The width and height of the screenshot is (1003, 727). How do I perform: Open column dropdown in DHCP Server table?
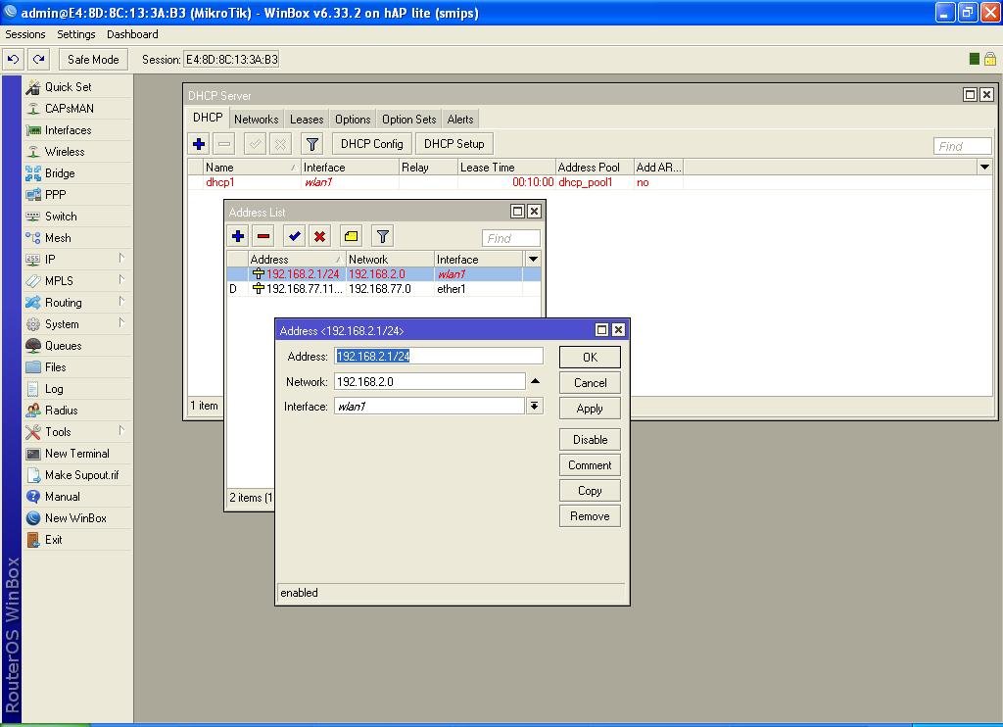984,167
